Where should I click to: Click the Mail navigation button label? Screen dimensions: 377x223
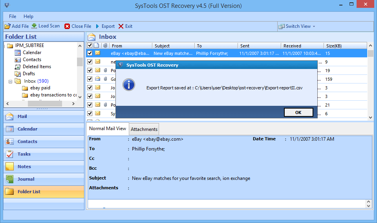pyautogui.click(x=22, y=116)
